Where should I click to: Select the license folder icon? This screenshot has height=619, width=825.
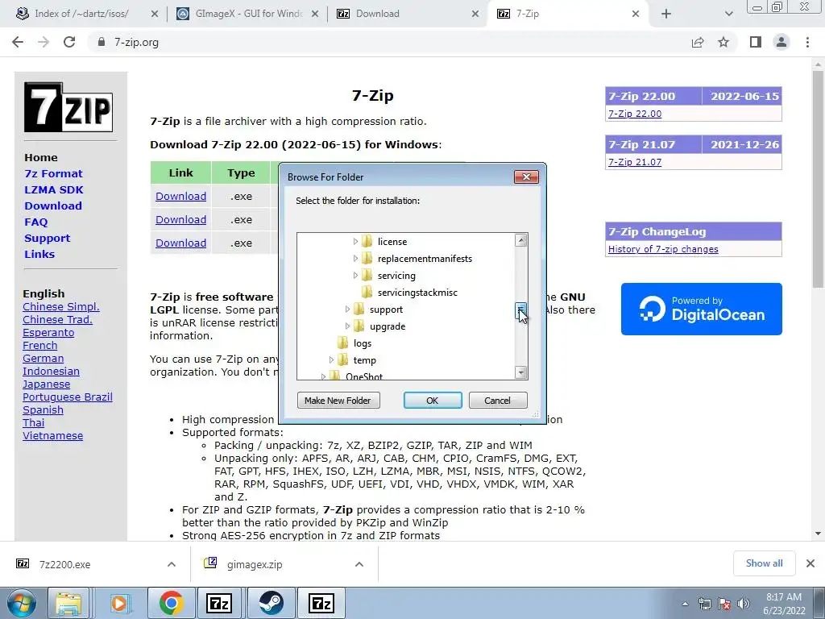[367, 242]
